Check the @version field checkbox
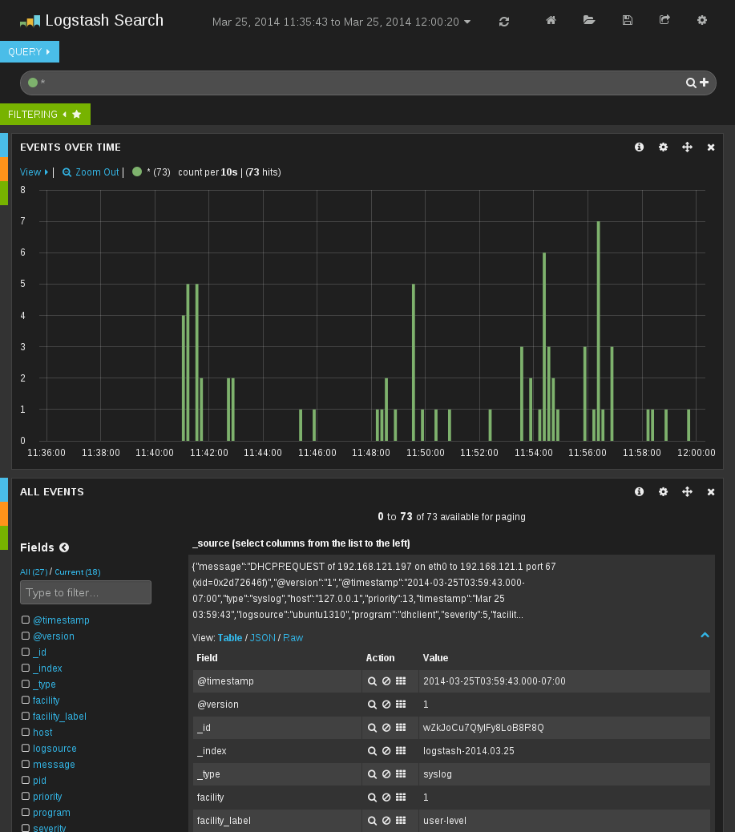This screenshot has width=735, height=832. (26, 636)
